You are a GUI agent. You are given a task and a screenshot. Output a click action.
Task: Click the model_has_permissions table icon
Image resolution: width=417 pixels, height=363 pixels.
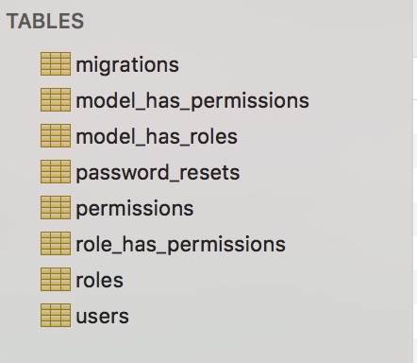56,100
